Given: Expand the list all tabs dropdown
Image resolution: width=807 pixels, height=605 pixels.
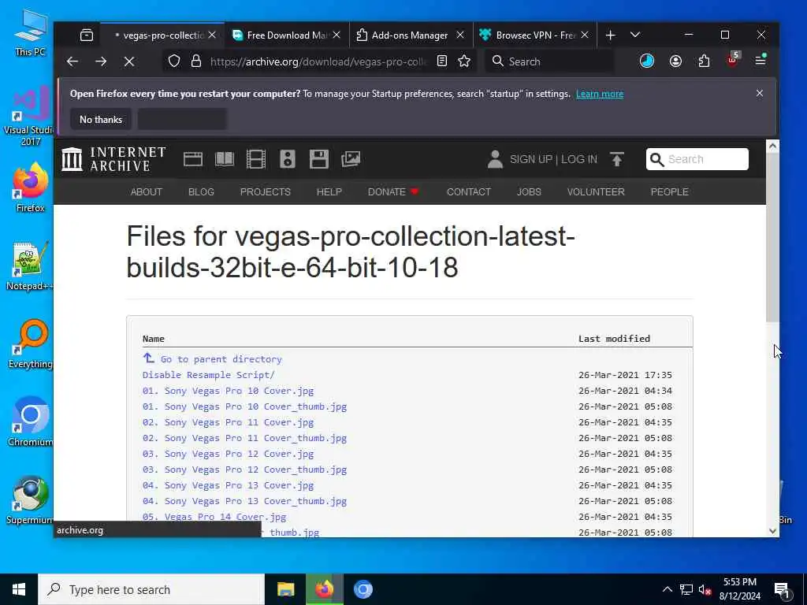Looking at the screenshot, I should pos(635,35).
